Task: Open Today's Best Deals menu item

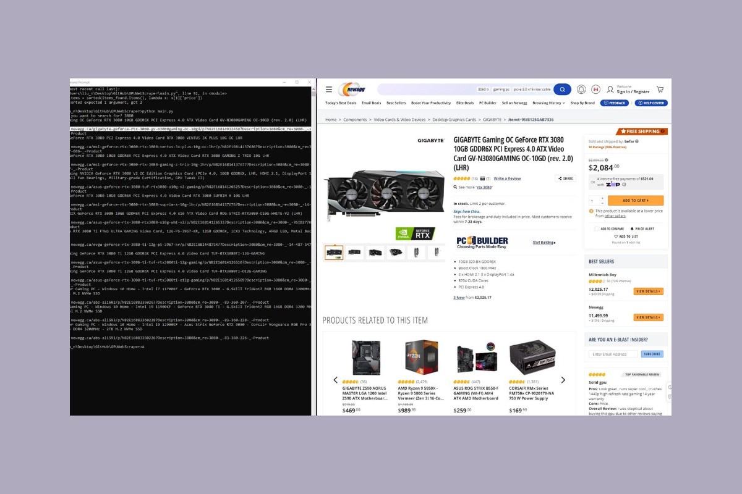Action: click(340, 103)
